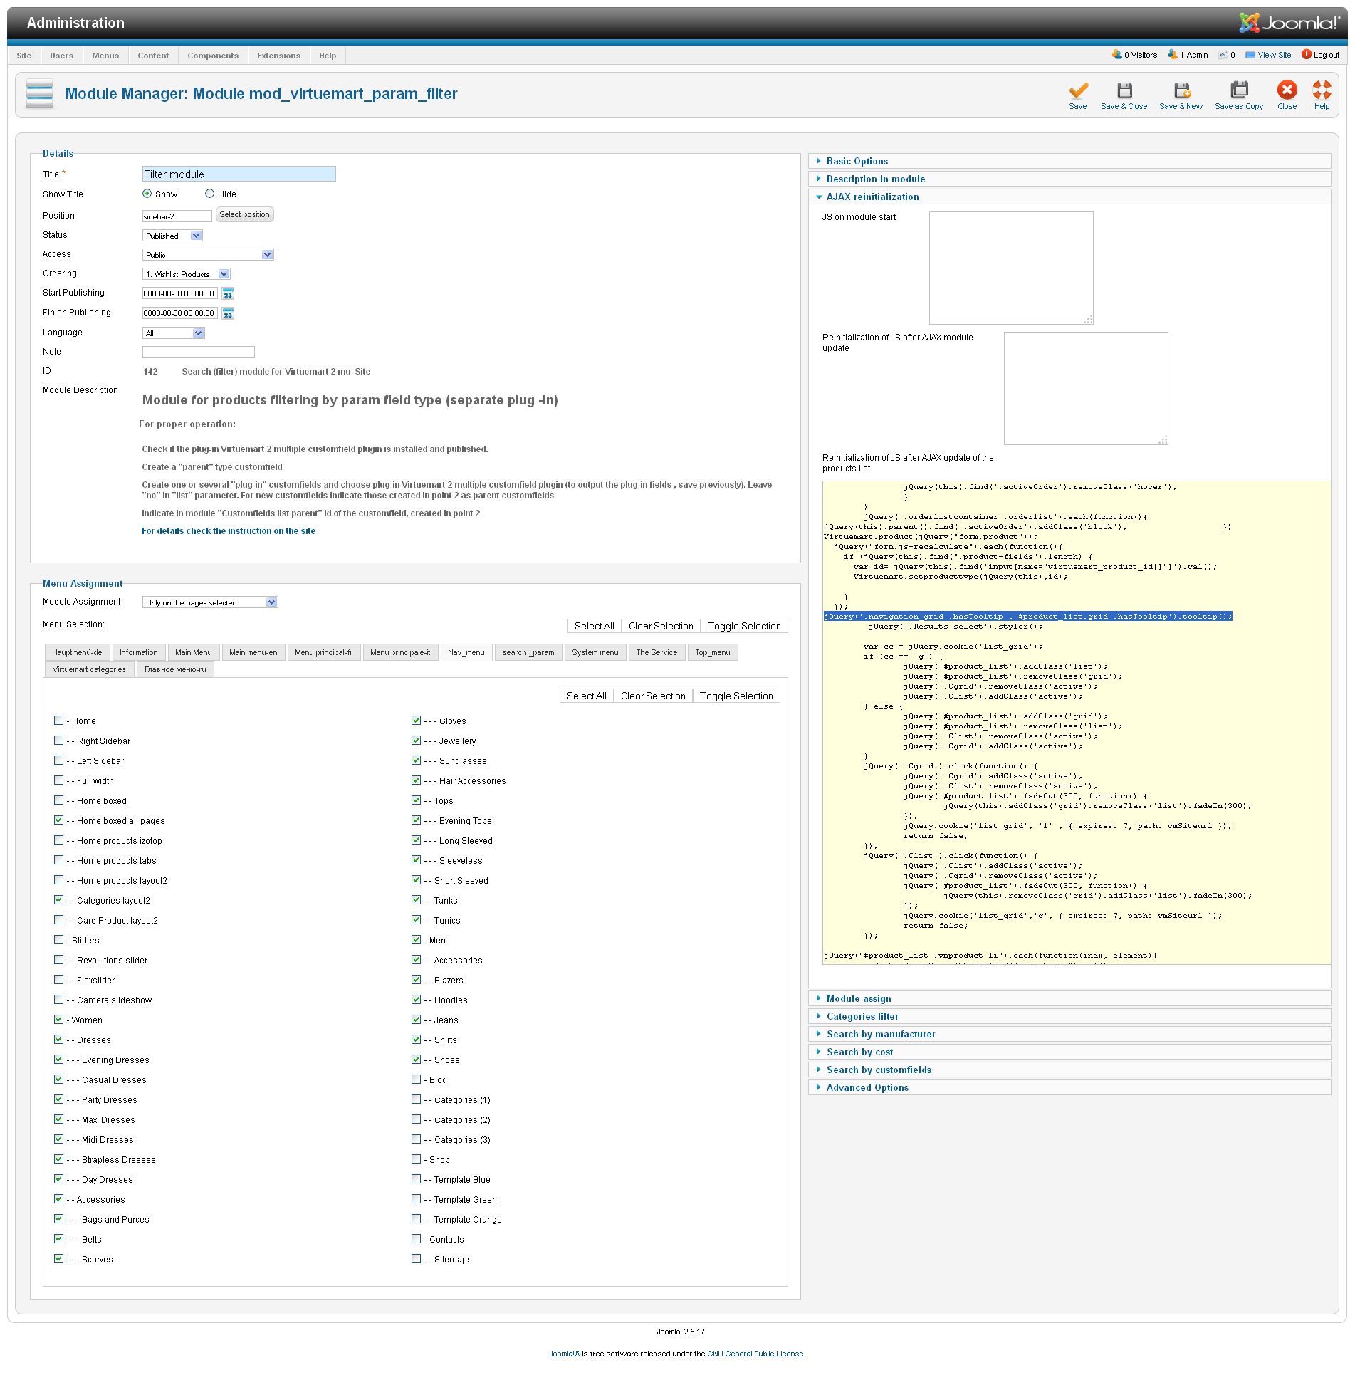Check the Home menu item checkbox
1355x1375 pixels.
coord(59,721)
